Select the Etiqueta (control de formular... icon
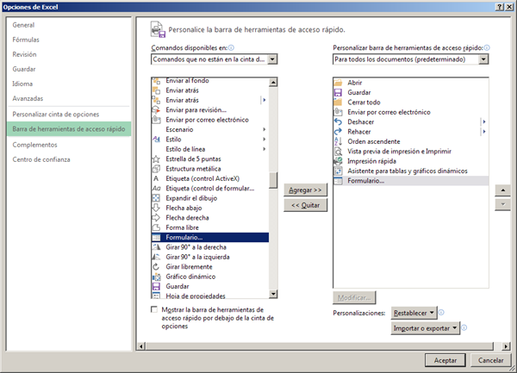517x373 pixels. [x=156, y=189]
